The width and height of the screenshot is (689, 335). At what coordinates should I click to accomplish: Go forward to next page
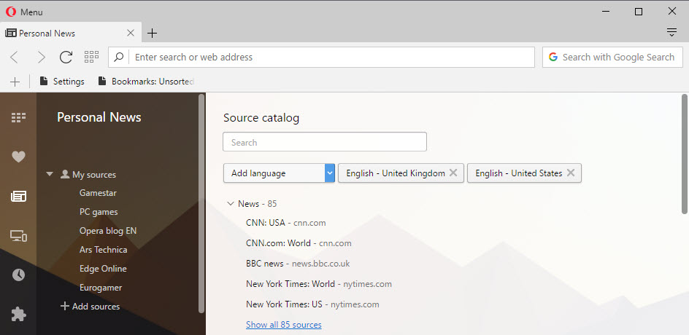pyautogui.click(x=41, y=57)
